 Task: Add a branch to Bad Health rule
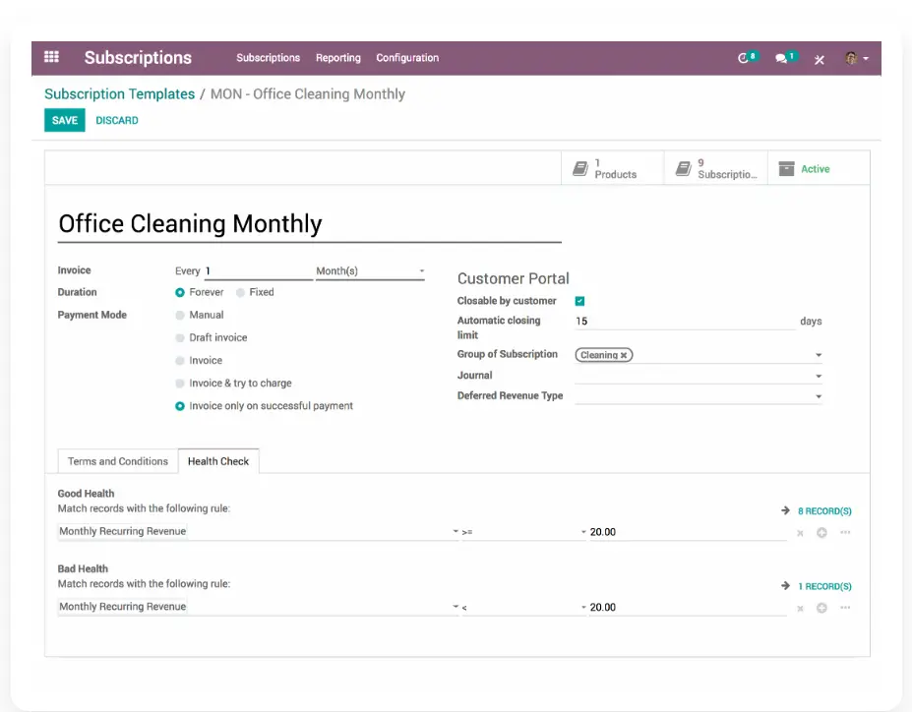(845, 608)
